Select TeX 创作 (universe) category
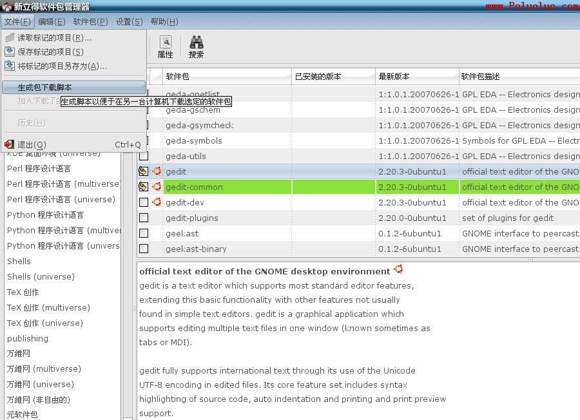This screenshot has height=420, width=580. (44, 323)
